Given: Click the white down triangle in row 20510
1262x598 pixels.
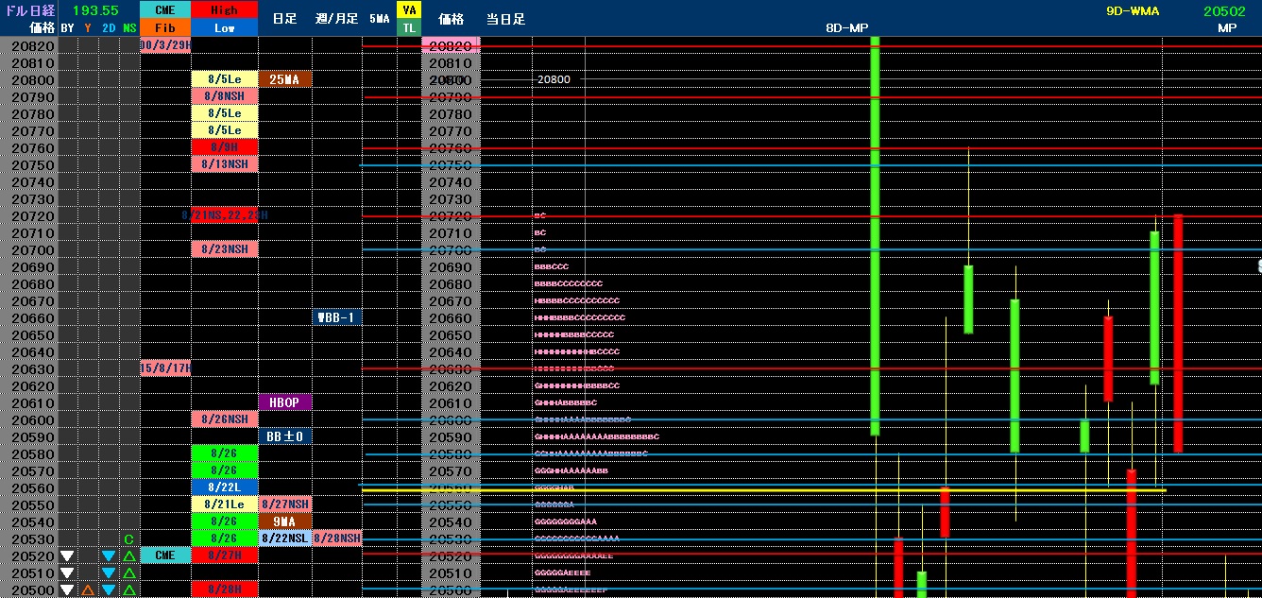Looking at the screenshot, I should (66, 572).
